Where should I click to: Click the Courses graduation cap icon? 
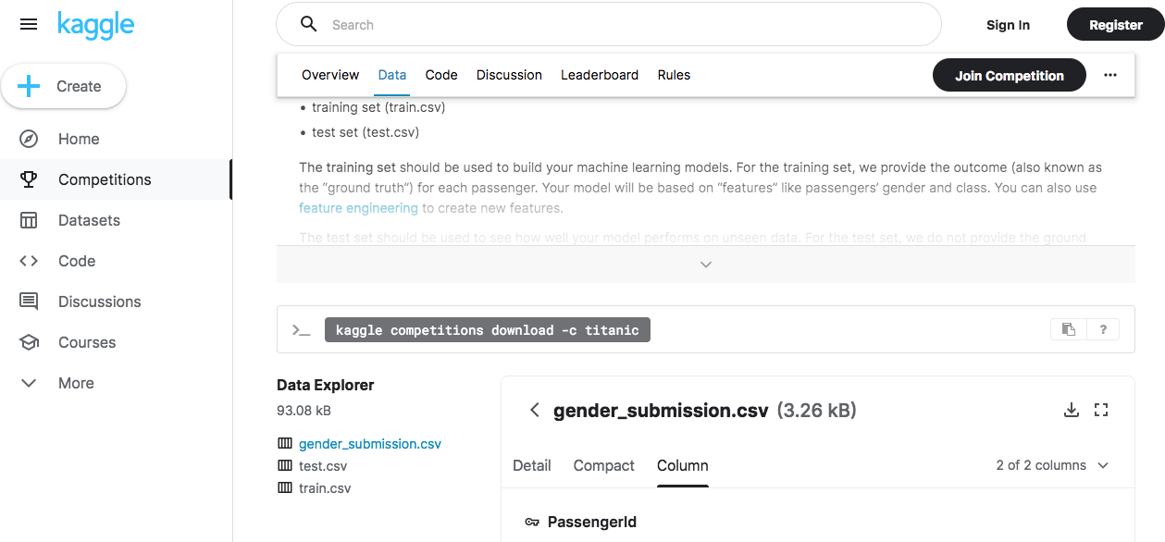[x=29, y=342]
